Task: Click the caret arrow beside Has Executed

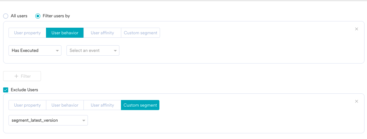Action: tap(57, 51)
